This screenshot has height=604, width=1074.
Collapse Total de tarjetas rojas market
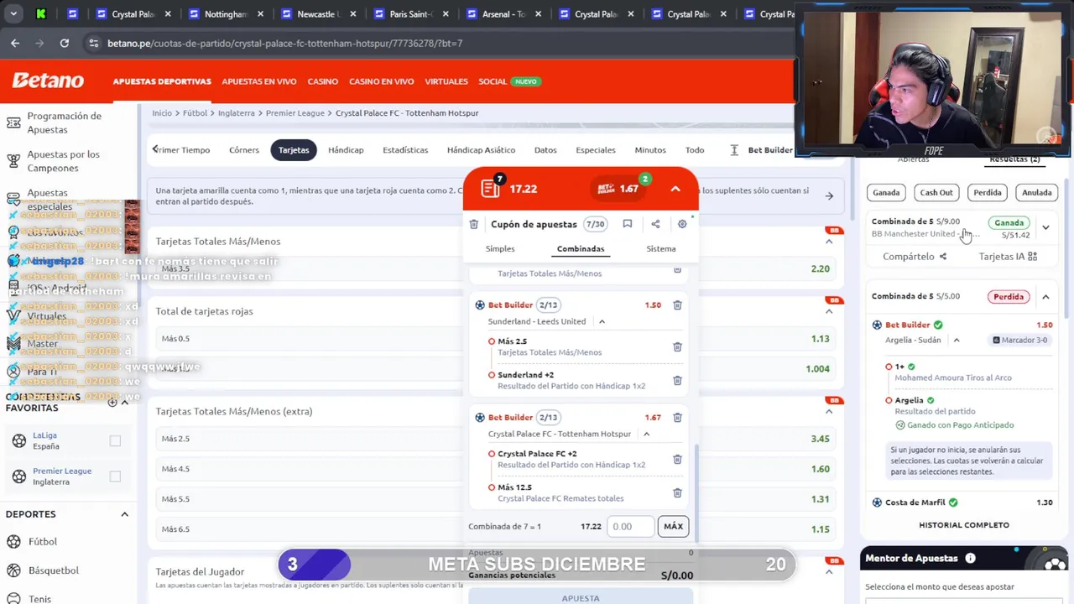point(829,311)
